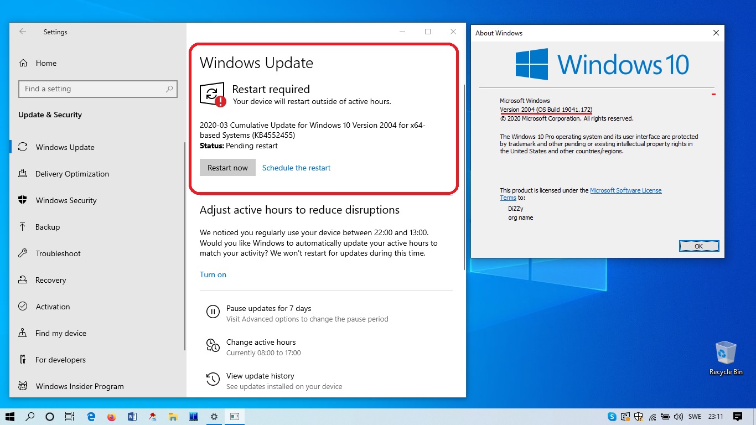The width and height of the screenshot is (756, 425).
Task: Open Windows Security tray shield icon
Action: coord(639,417)
